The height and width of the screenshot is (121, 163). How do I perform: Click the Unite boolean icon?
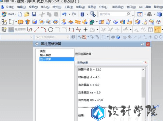coord(92,22)
